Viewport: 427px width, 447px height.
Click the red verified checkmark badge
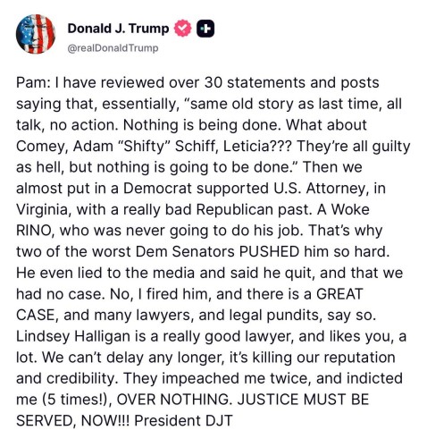182,29
